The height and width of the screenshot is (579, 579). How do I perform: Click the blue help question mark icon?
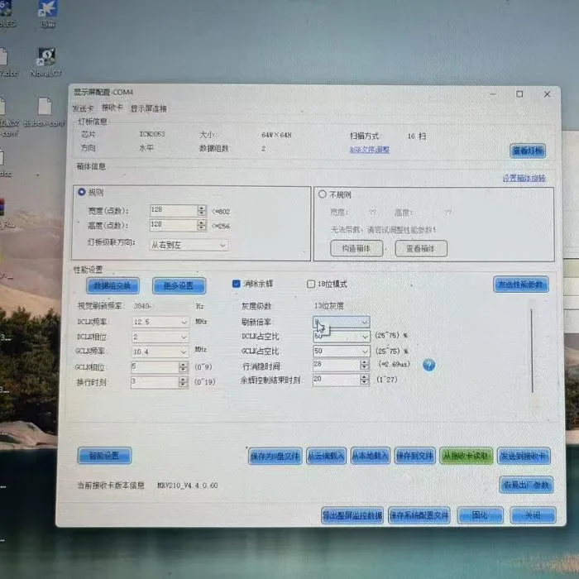428,365
